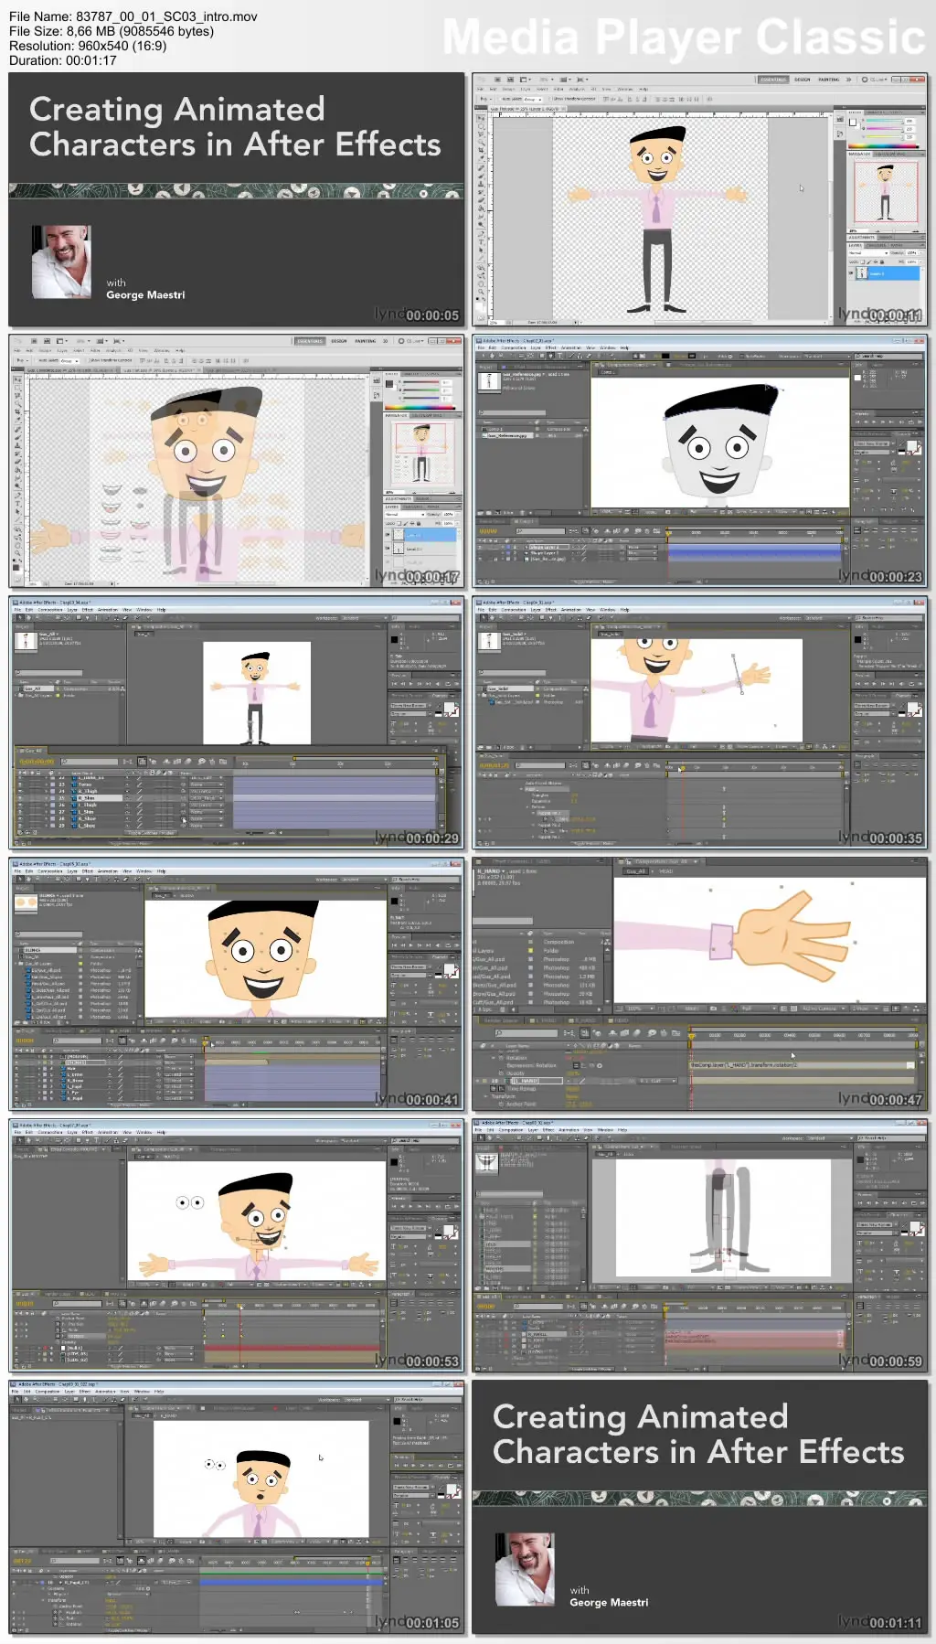
Task: Open File menu in 00:00:11 Photoshop frame
Action: (x=481, y=89)
